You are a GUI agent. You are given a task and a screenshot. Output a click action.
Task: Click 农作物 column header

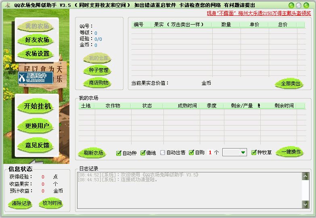click(113, 106)
